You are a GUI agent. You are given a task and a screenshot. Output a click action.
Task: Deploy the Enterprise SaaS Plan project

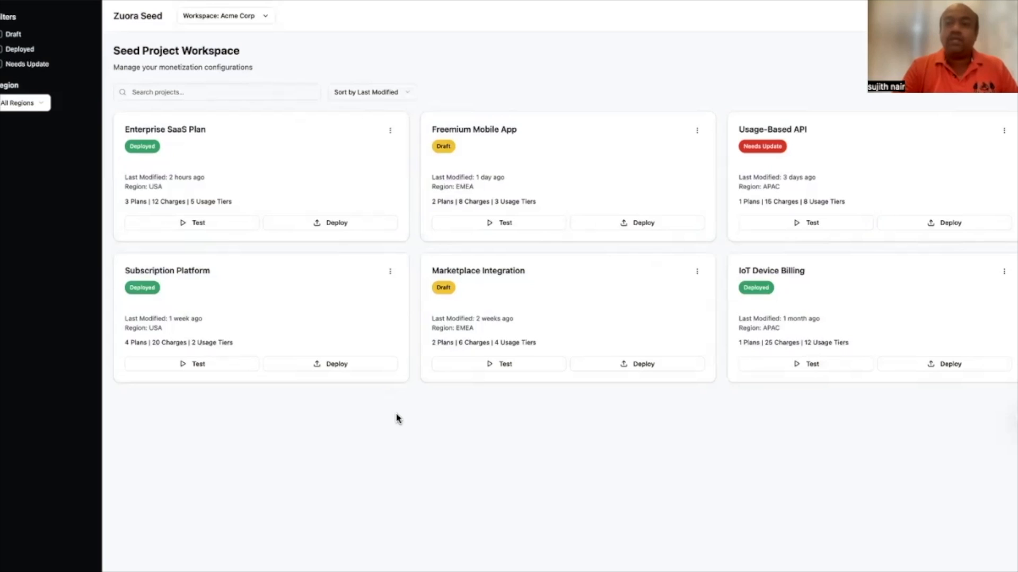(330, 223)
